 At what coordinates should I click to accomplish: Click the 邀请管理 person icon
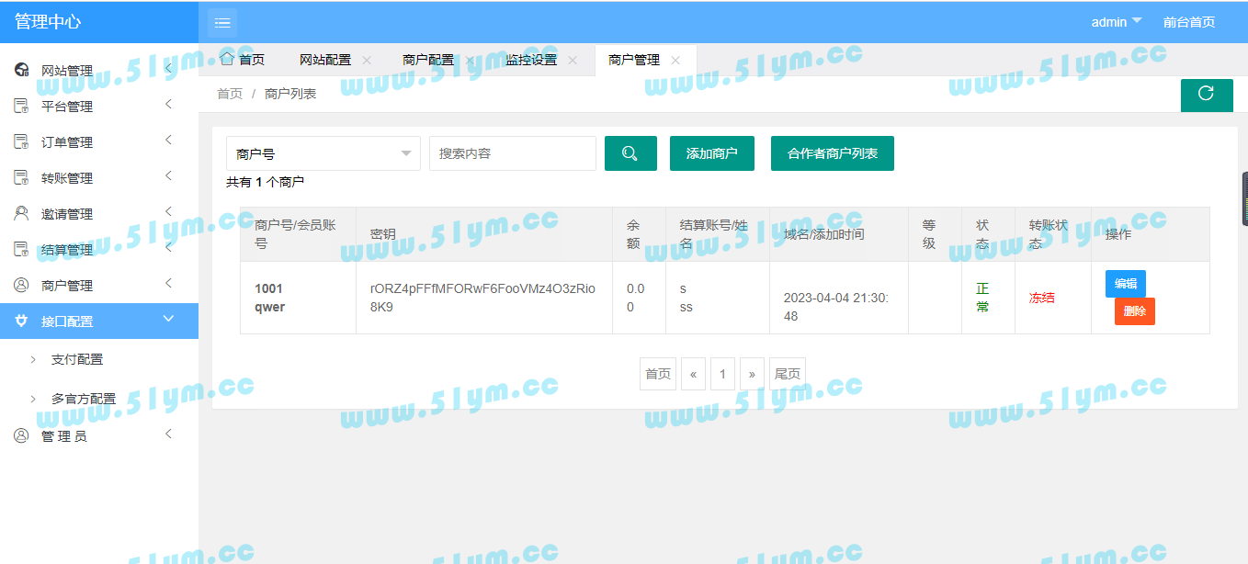pyautogui.click(x=21, y=213)
